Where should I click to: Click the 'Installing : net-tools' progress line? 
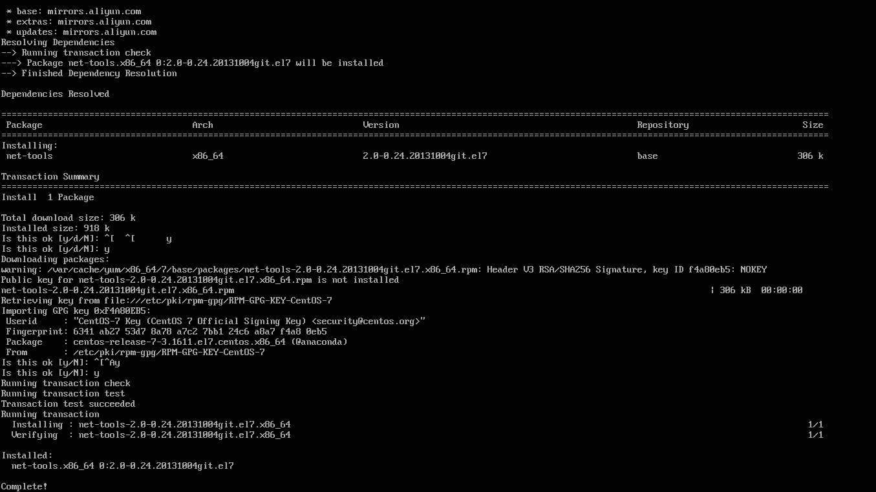pyautogui.click(x=151, y=424)
